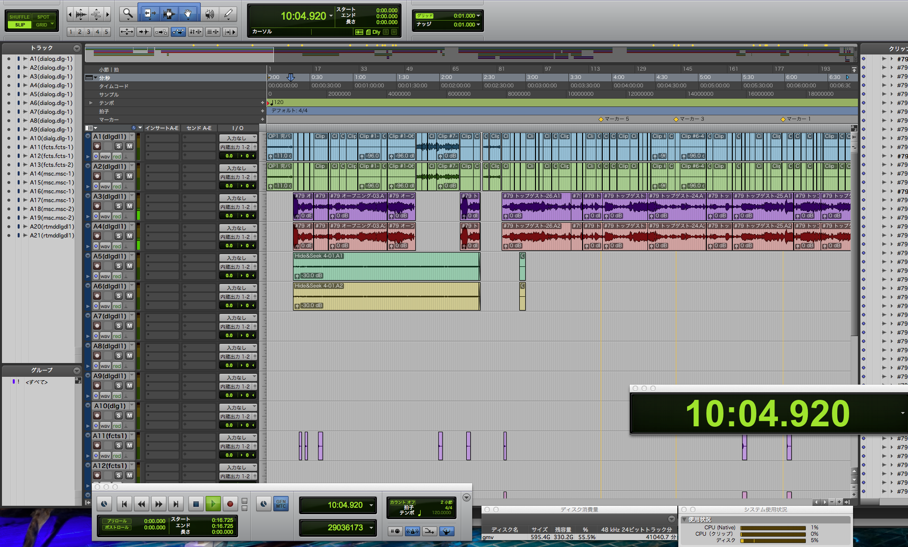Screen dimensions: 908x547
Task: Click the Selector waveform tool
Action: click(x=168, y=14)
